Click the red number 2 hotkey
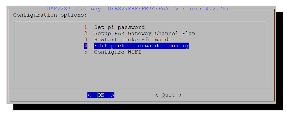 click(86, 34)
